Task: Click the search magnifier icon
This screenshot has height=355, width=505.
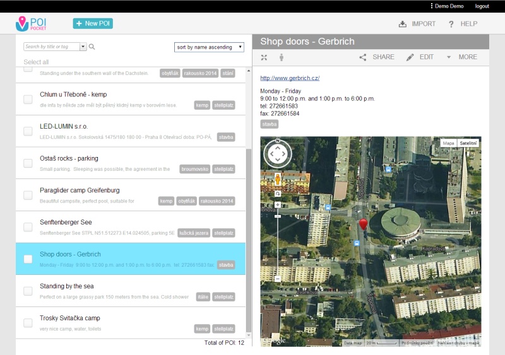Action: click(92, 47)
